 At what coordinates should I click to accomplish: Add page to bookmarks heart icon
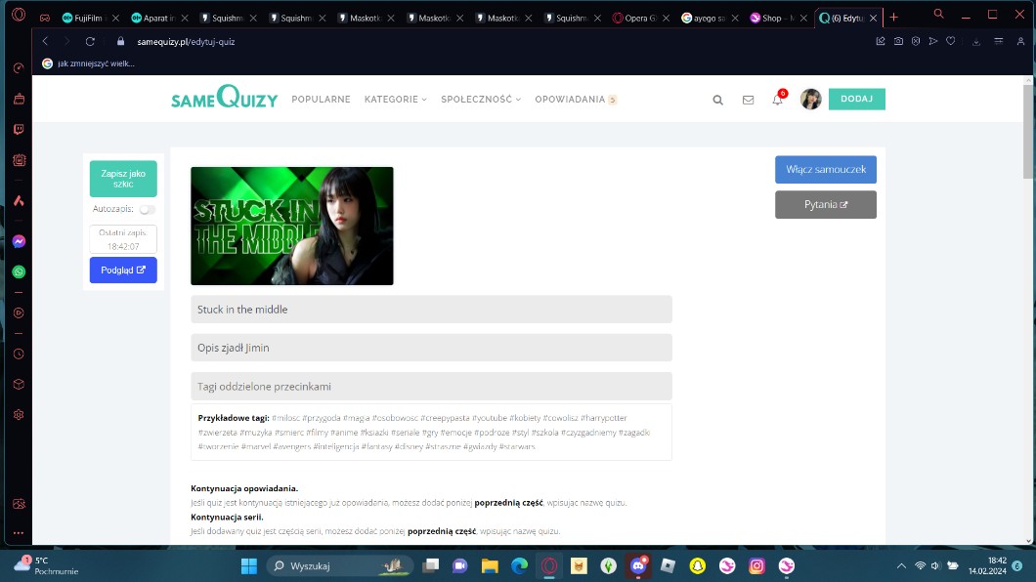(950, 41)
